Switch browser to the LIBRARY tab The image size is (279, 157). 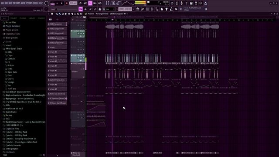point(32,18)
